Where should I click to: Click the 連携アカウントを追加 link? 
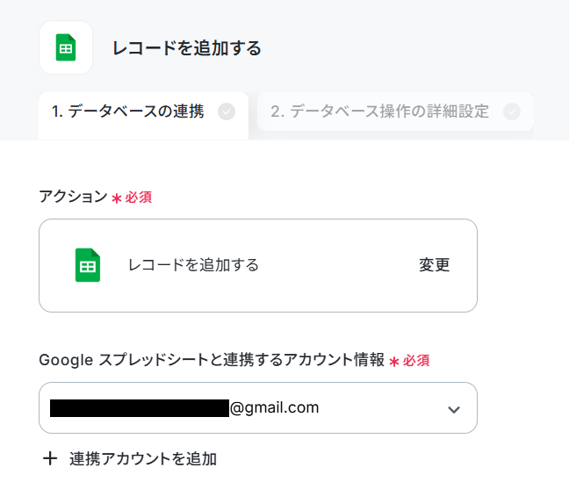pos(143,459)
